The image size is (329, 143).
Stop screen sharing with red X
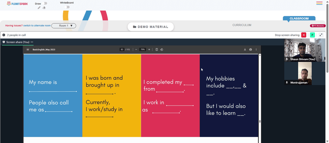tap(304, 35)
